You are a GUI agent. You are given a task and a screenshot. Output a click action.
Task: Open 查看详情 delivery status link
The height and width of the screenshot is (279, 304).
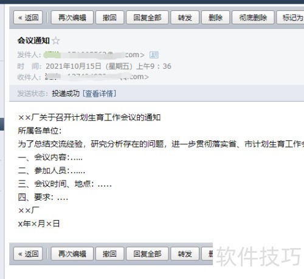click(100, 94)
